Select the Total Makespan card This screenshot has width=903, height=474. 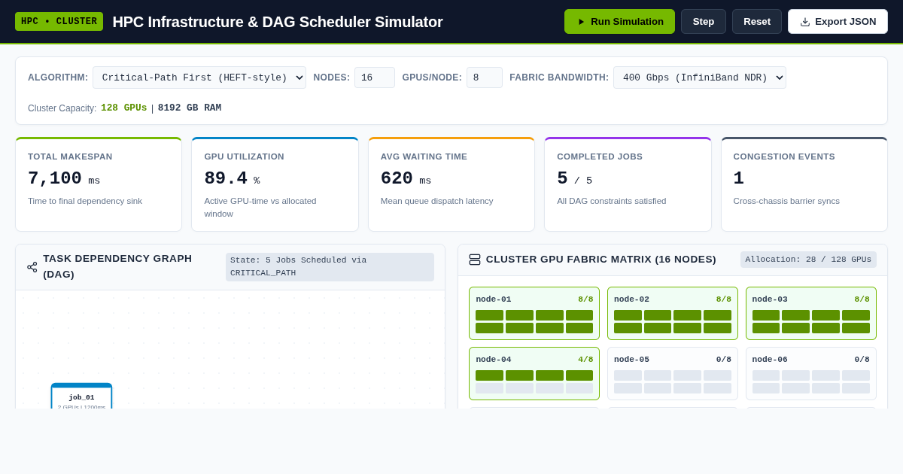click(x=99, y=184)
